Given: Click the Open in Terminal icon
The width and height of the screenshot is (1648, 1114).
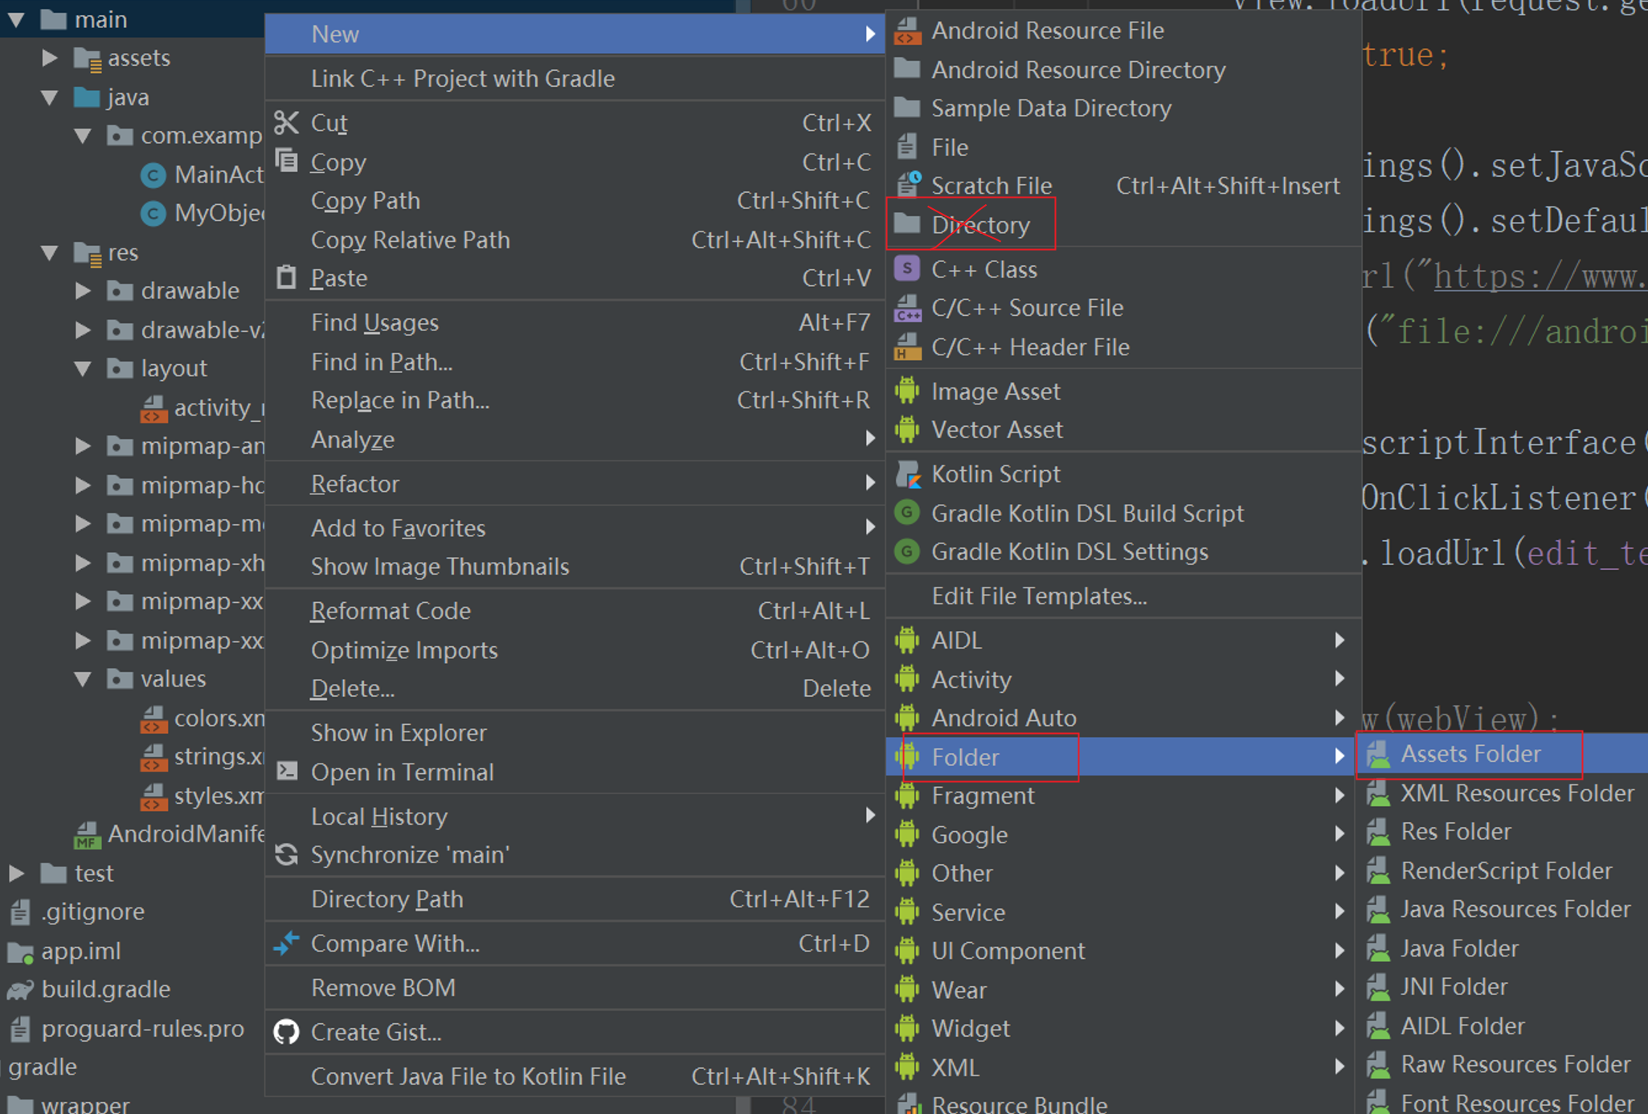Looking at the screenshot, I should [x=287, y=772].
